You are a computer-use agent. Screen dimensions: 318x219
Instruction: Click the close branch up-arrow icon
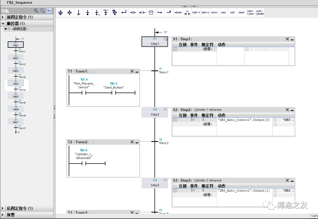169,13
